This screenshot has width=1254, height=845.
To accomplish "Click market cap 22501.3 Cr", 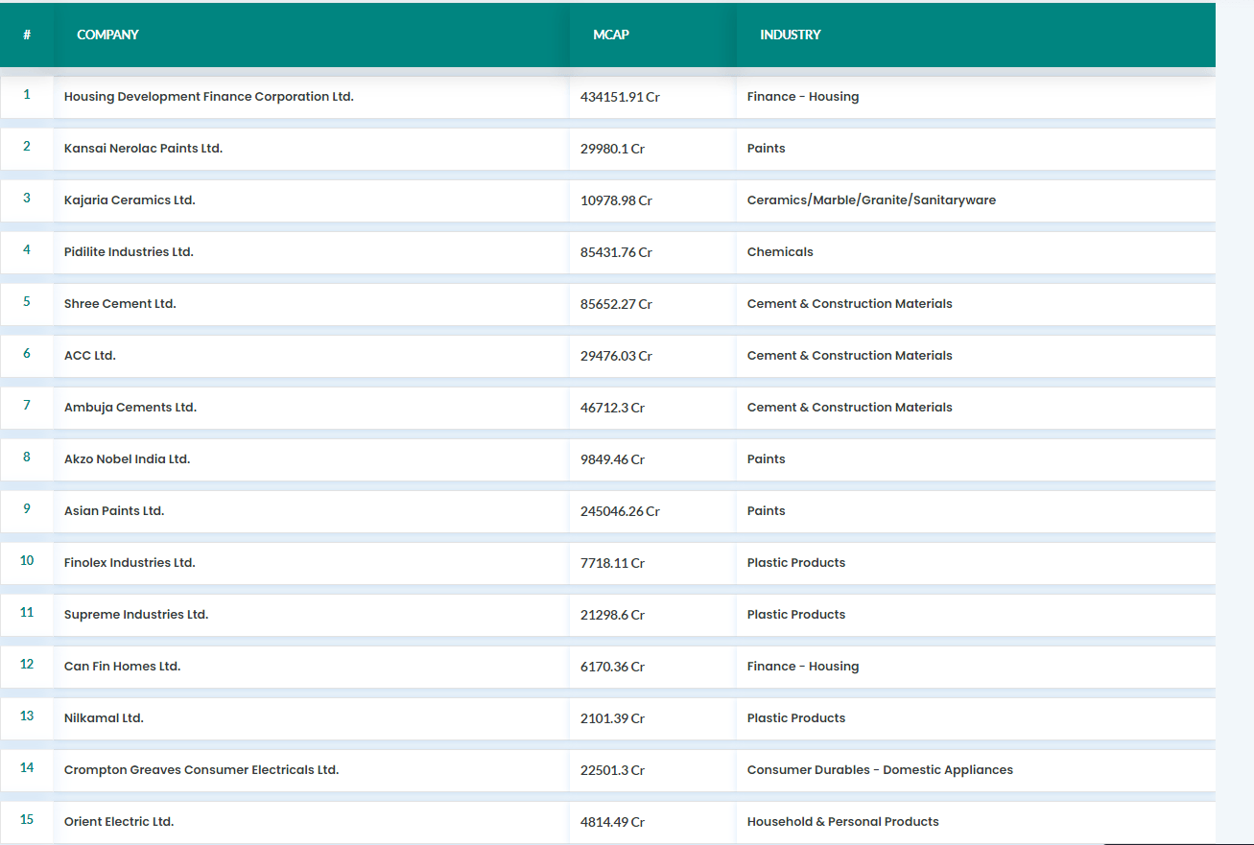I will tap(612, 770).
